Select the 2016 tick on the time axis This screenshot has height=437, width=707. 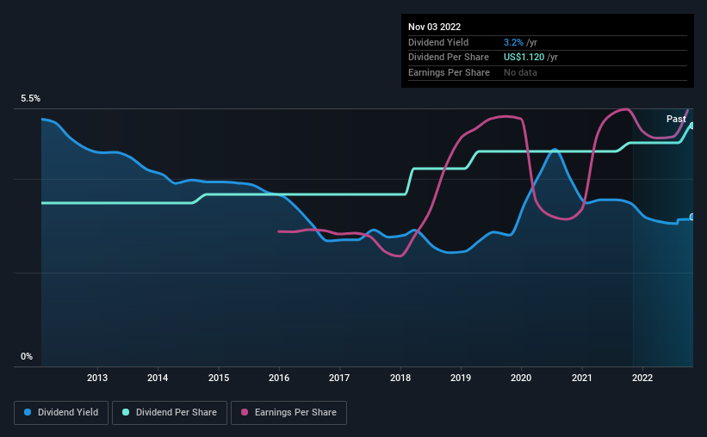point(279,378)
